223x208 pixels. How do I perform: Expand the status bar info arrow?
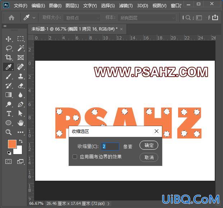click(108, 204)
